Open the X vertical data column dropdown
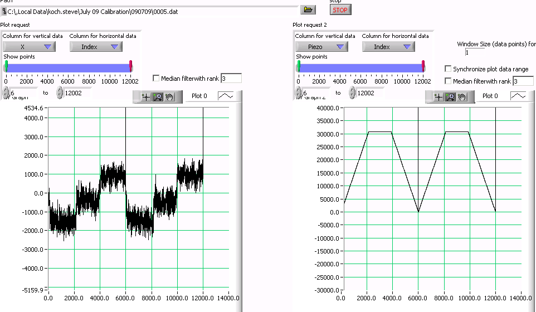536x312 pixels. pos(29,47)
